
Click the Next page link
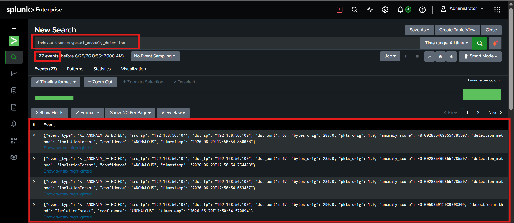(495, 113)
